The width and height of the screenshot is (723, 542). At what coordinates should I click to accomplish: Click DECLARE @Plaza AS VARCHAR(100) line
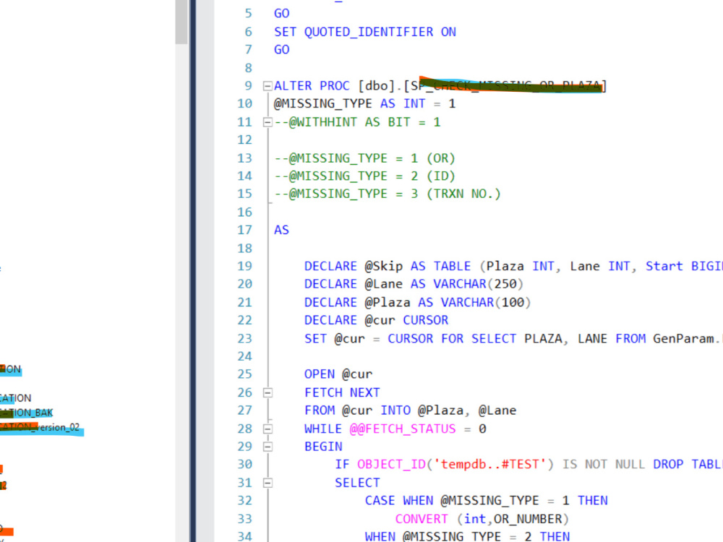pyautogui.click(x=417, y=302)
